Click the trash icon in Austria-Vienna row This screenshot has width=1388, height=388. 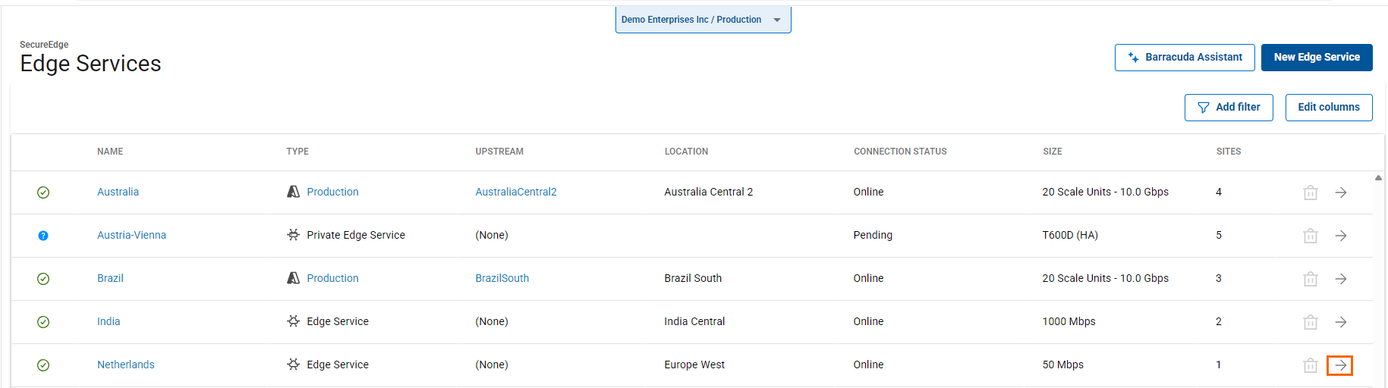pyautogui.click(x=1310, y=236)
